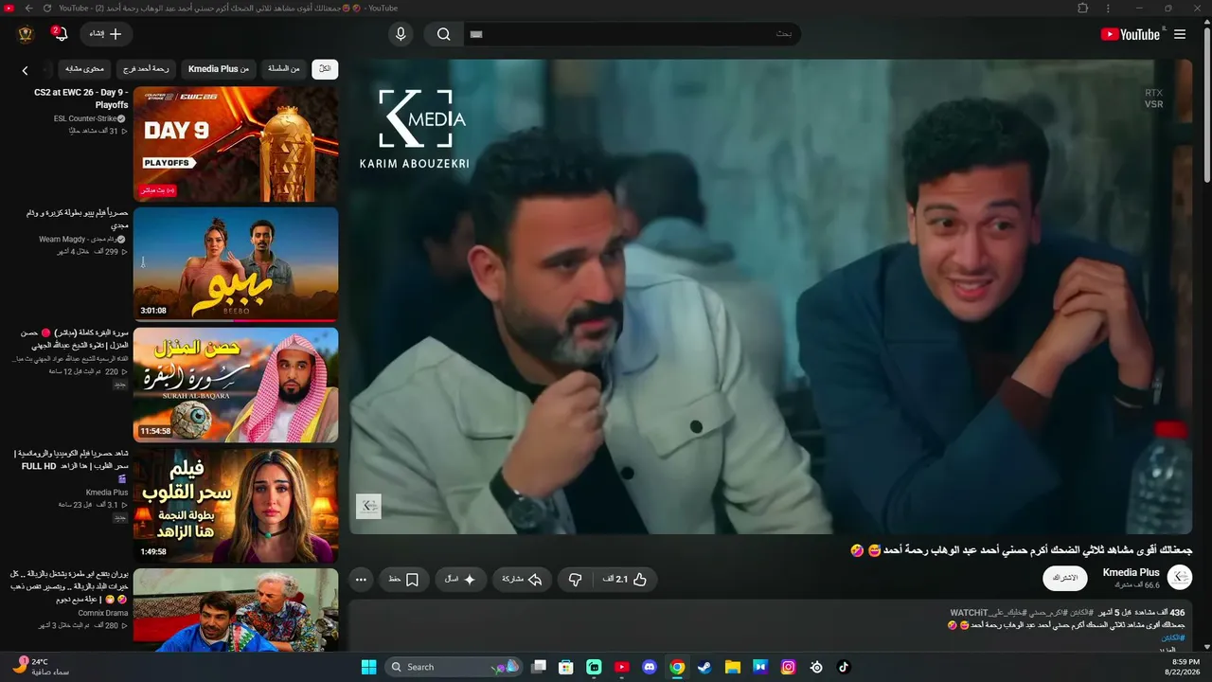Open the YouTube hamburger guide menu

1180,34
